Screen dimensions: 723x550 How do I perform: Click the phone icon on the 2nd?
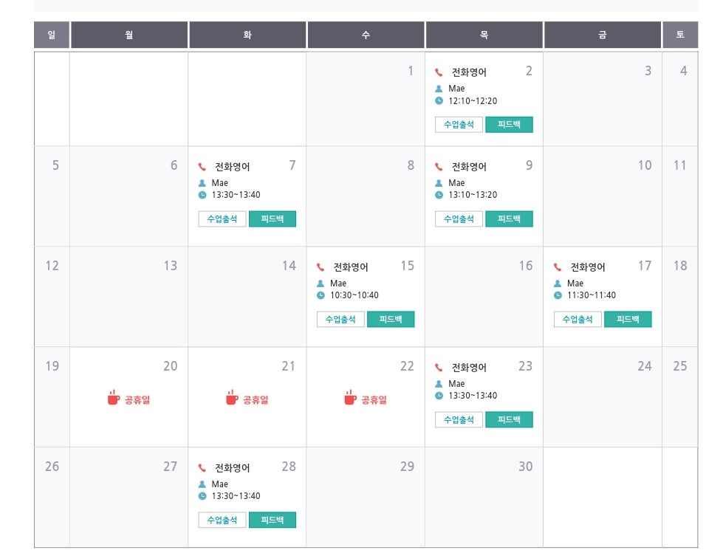pyautogui.click(x=439, y=72)
